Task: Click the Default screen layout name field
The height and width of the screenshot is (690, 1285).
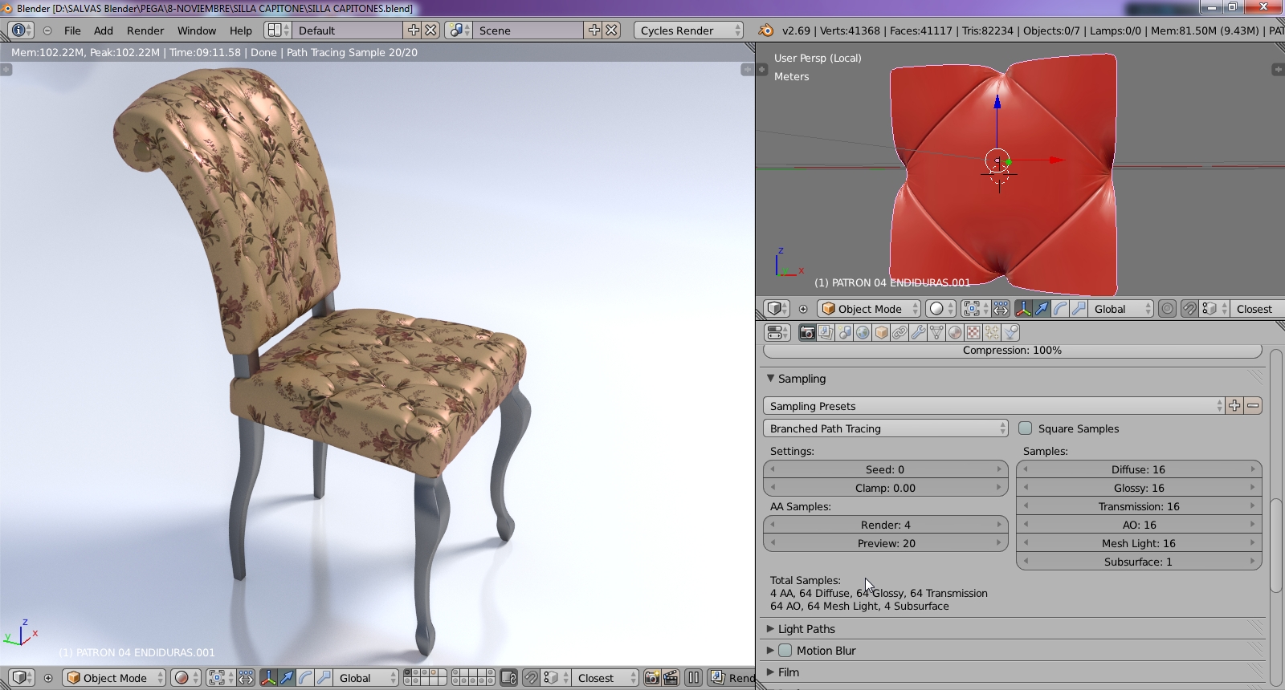Action: (349, 30)
